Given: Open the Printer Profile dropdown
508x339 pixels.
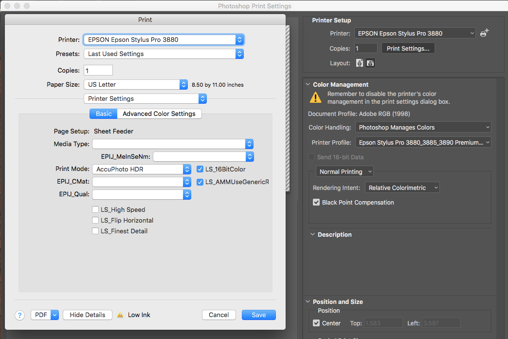Looking at the screenshot, I should pos(423,142).
